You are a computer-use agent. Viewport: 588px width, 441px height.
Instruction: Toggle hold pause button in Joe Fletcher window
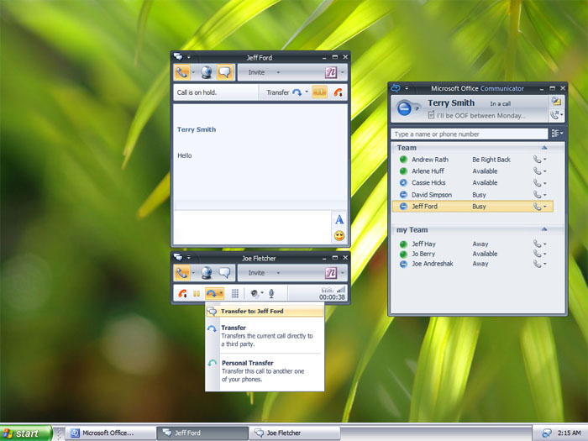pyautogui.click(x=197, y=294)
